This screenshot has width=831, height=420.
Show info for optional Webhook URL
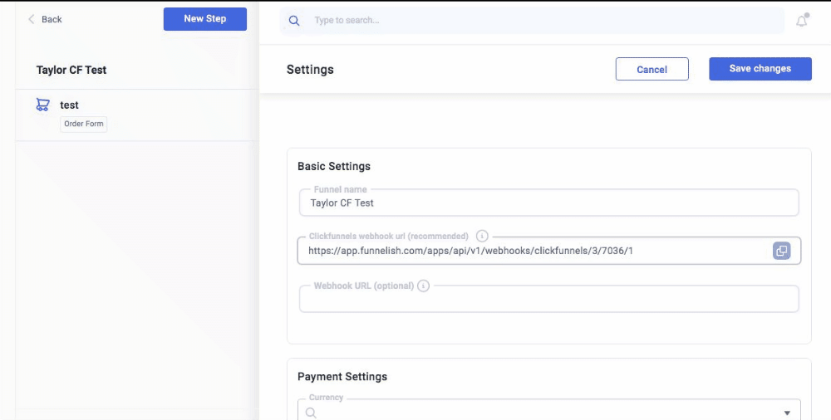[423, 286]
